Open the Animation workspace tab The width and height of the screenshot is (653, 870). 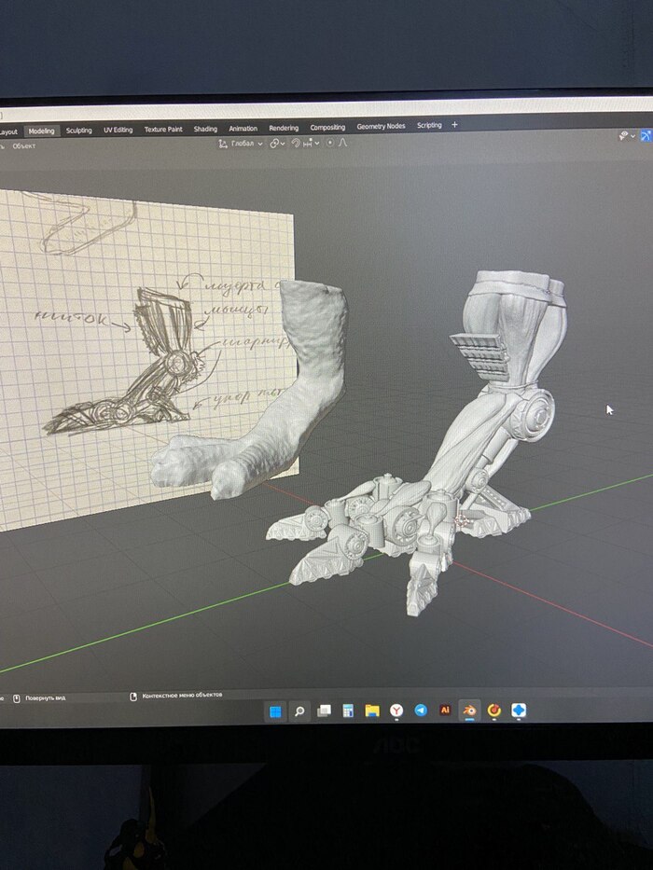[x=243, y=128]
